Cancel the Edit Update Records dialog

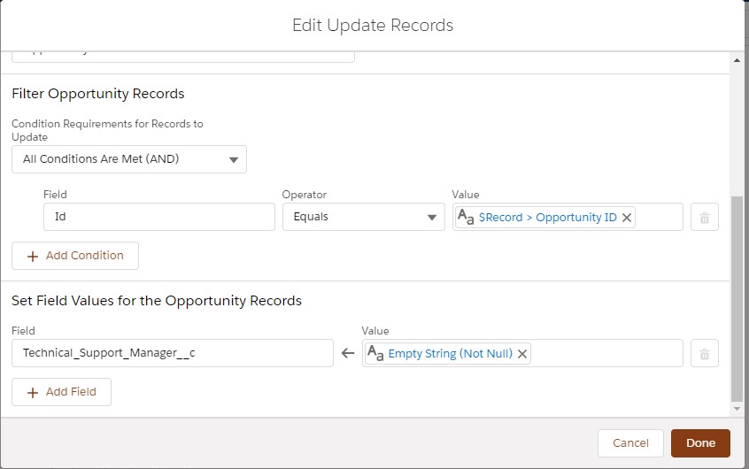tap(630, 443)
